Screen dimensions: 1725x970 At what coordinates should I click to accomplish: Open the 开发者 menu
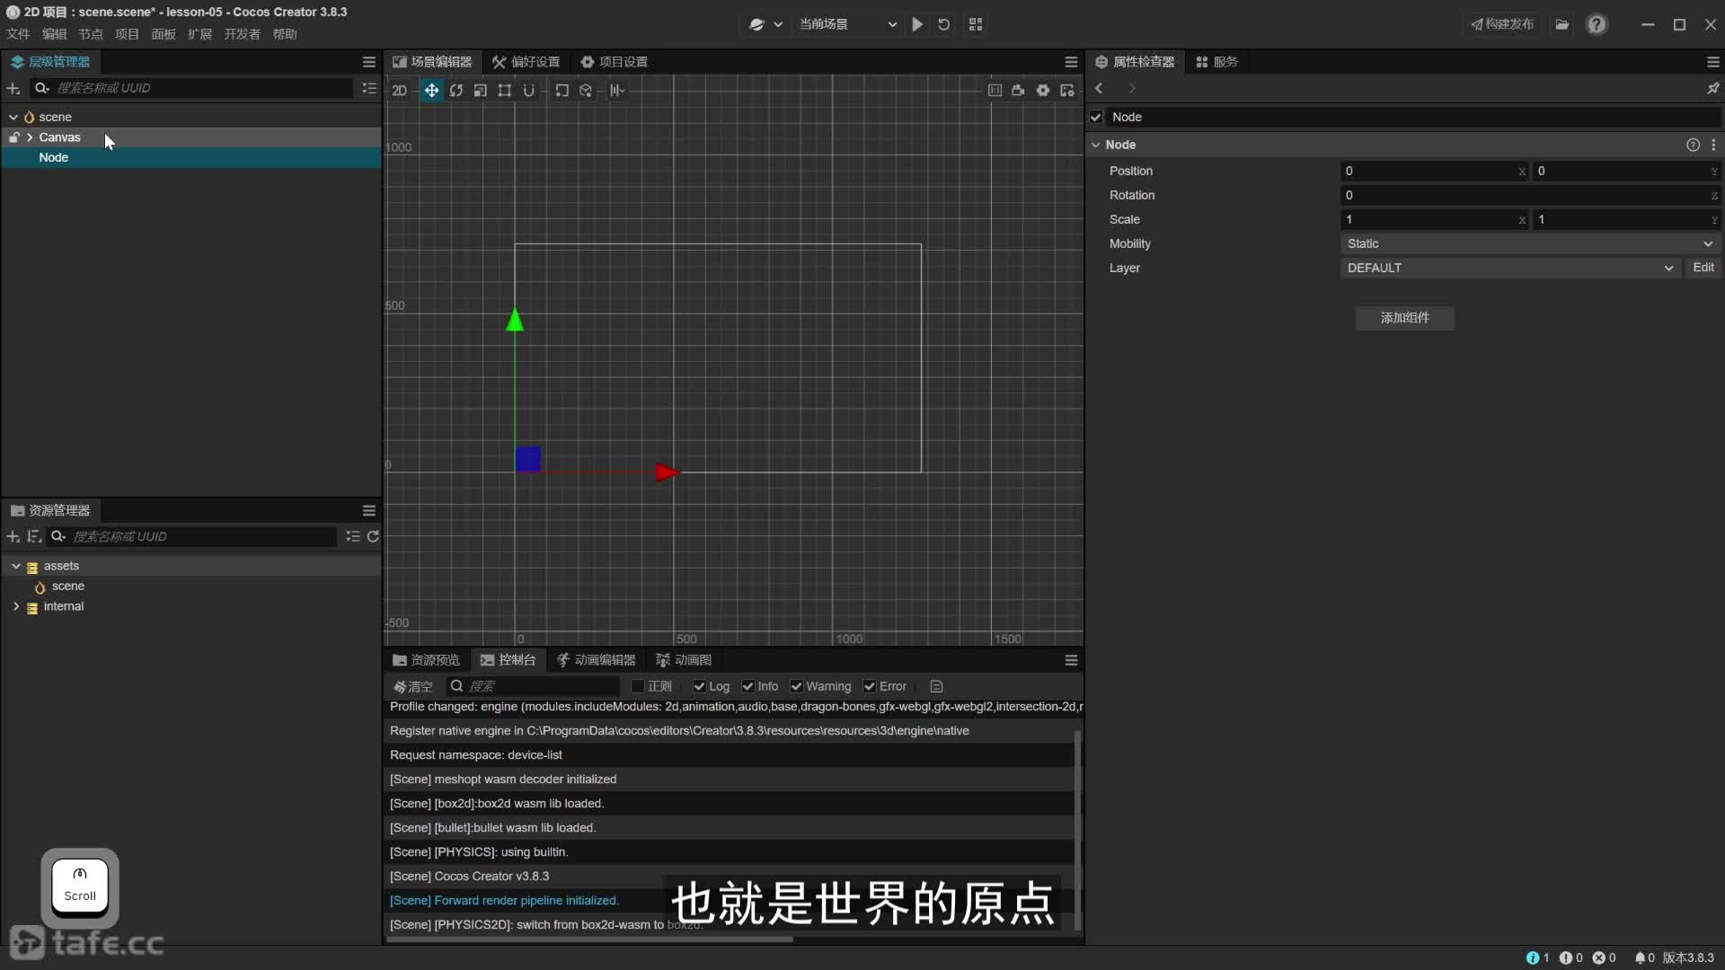point(242,34)
